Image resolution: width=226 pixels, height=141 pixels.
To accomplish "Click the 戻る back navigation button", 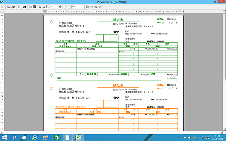I will click(90, 7).
